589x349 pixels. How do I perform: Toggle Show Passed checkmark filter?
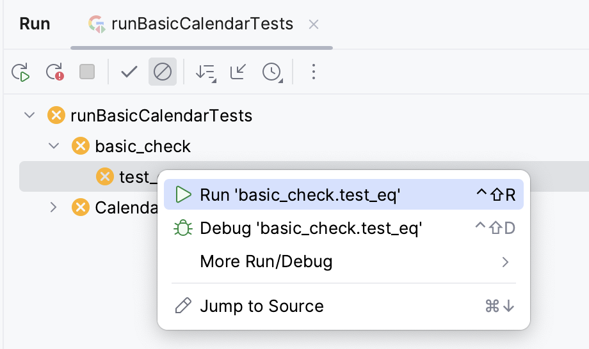(x=129, y=72)
